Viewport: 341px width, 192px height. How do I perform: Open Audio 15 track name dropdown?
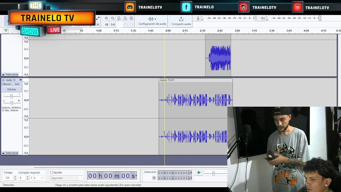(20, 80)
